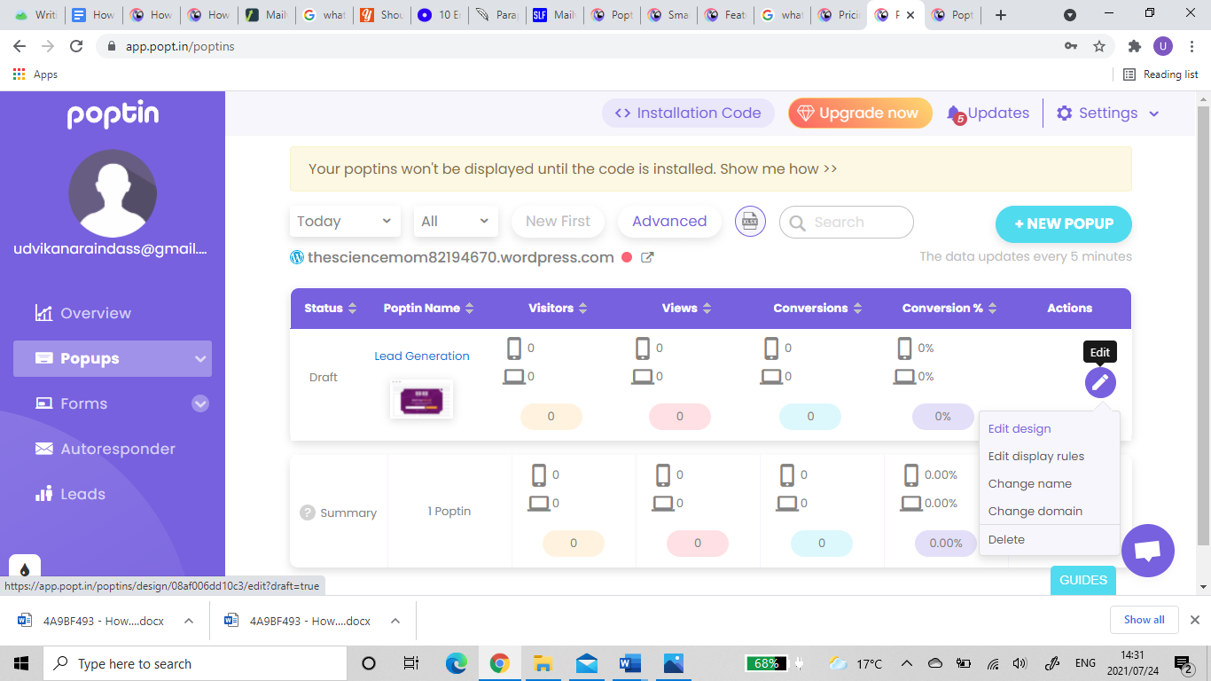This screenshot has width=1211, height=681.
Task: Export leads with the XLSX icon
Action: [750, 222]
